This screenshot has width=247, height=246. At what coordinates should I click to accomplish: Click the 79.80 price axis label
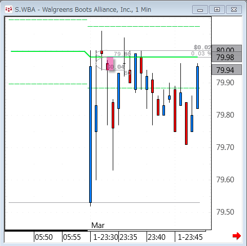point(225,115)
